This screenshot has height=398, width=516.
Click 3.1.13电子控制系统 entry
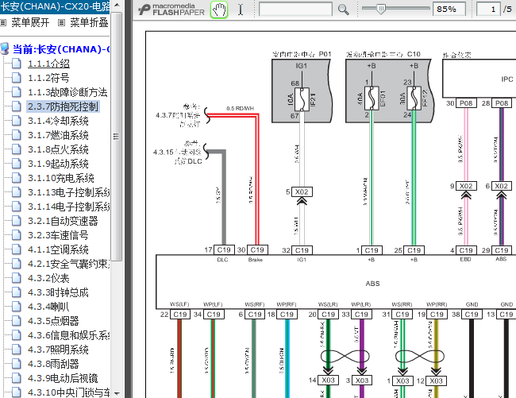point(68,192)
